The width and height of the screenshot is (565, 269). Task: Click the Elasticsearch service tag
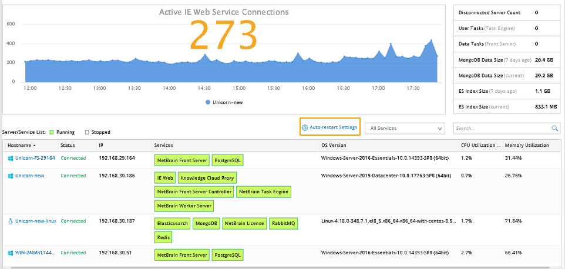[x=172, y=223]
